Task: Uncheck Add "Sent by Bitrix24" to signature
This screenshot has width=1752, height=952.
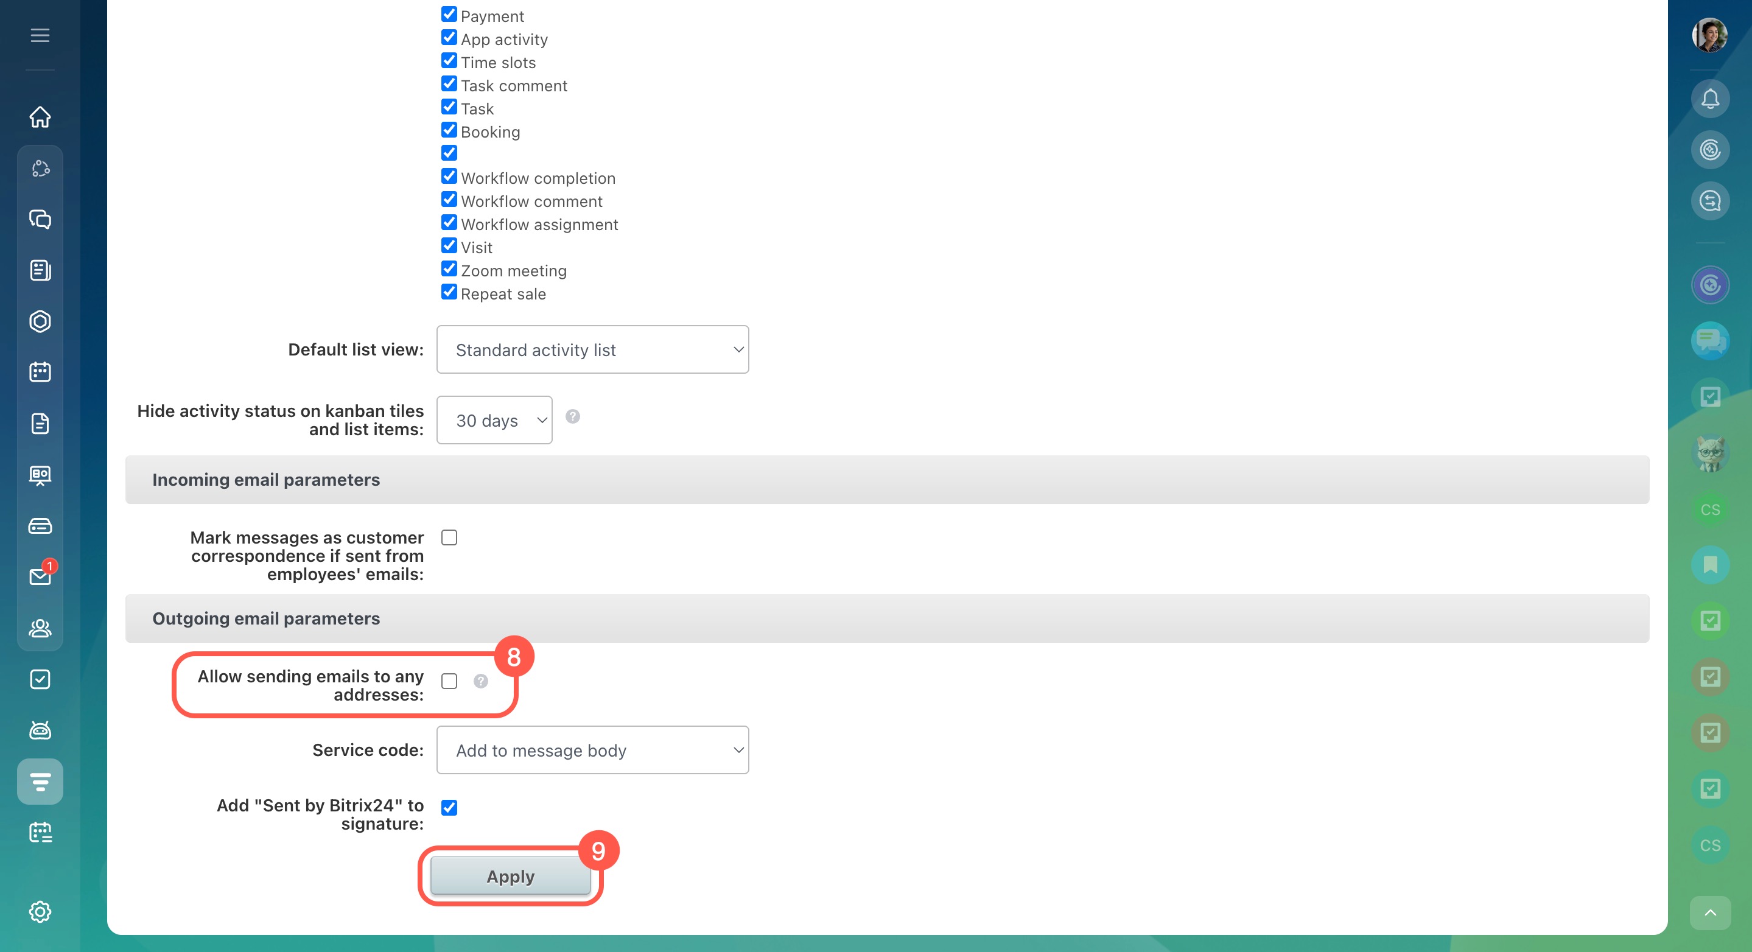Action: click(x=449, y=807)
